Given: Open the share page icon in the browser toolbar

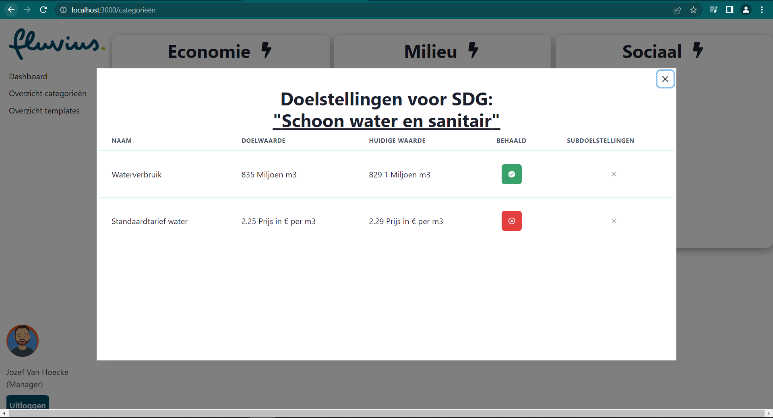Looking at the screenshot, I should (x=678, y=10).
